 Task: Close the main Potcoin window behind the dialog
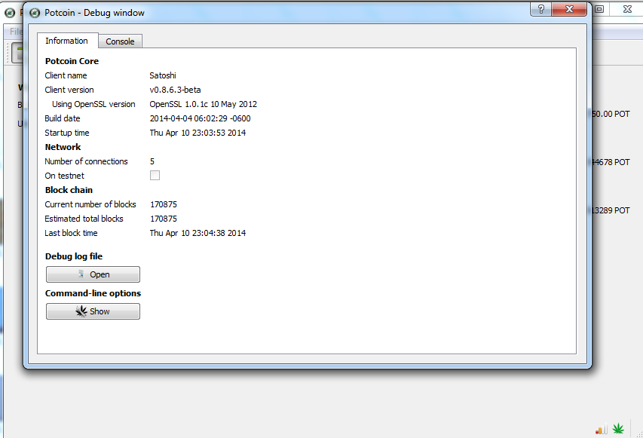point(627,9)
